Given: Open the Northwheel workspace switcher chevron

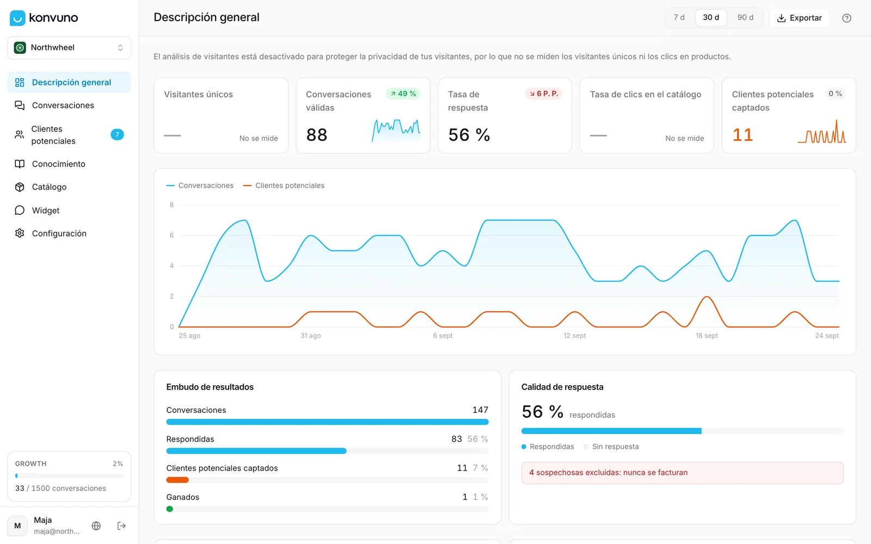Looking at the screenshot, I should click(x=120, y=48).
